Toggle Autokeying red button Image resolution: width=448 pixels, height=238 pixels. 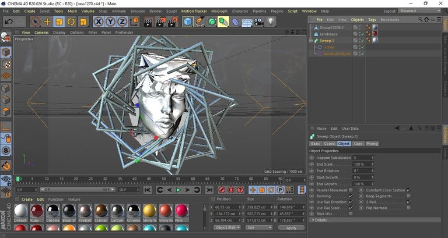tap(231, 190)
